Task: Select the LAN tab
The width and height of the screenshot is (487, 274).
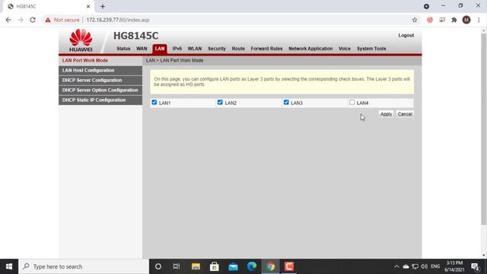Action: click(x=160, y=49)
